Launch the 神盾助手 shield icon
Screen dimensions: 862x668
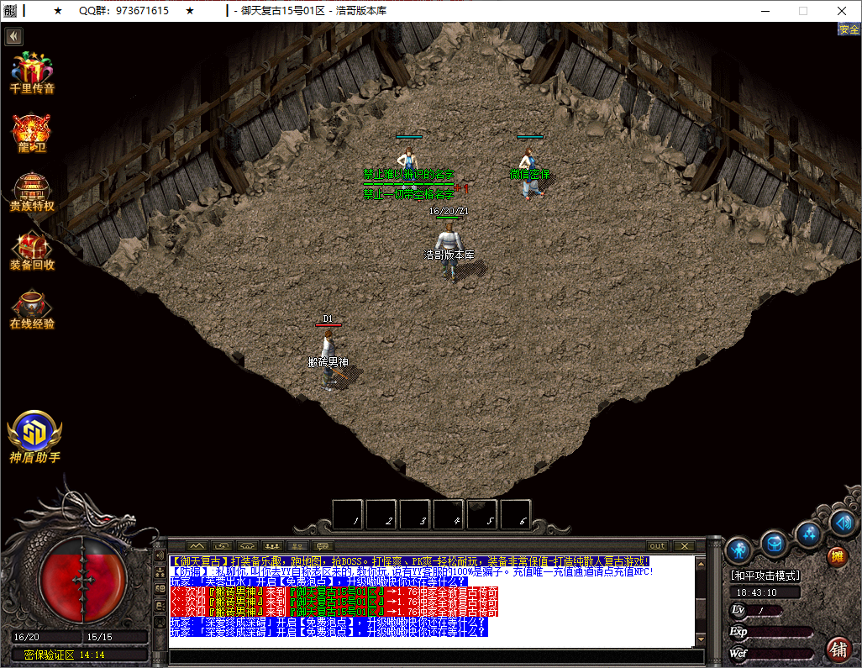(x=34, y=437)
